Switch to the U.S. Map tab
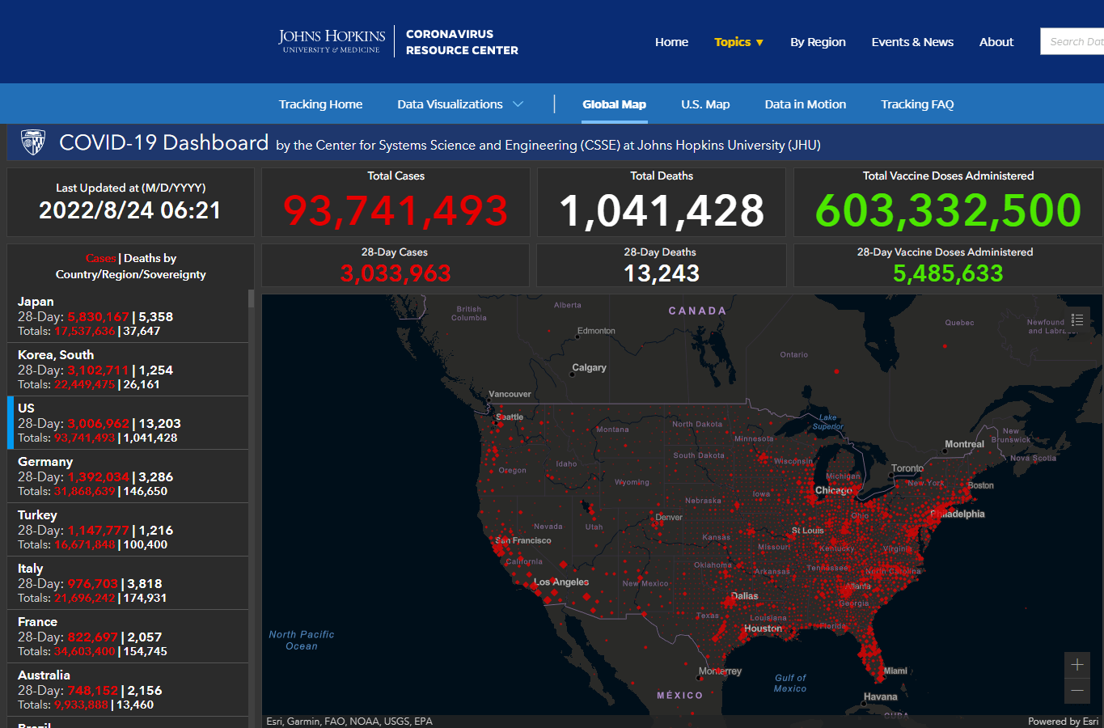 (x=705, y=104)
